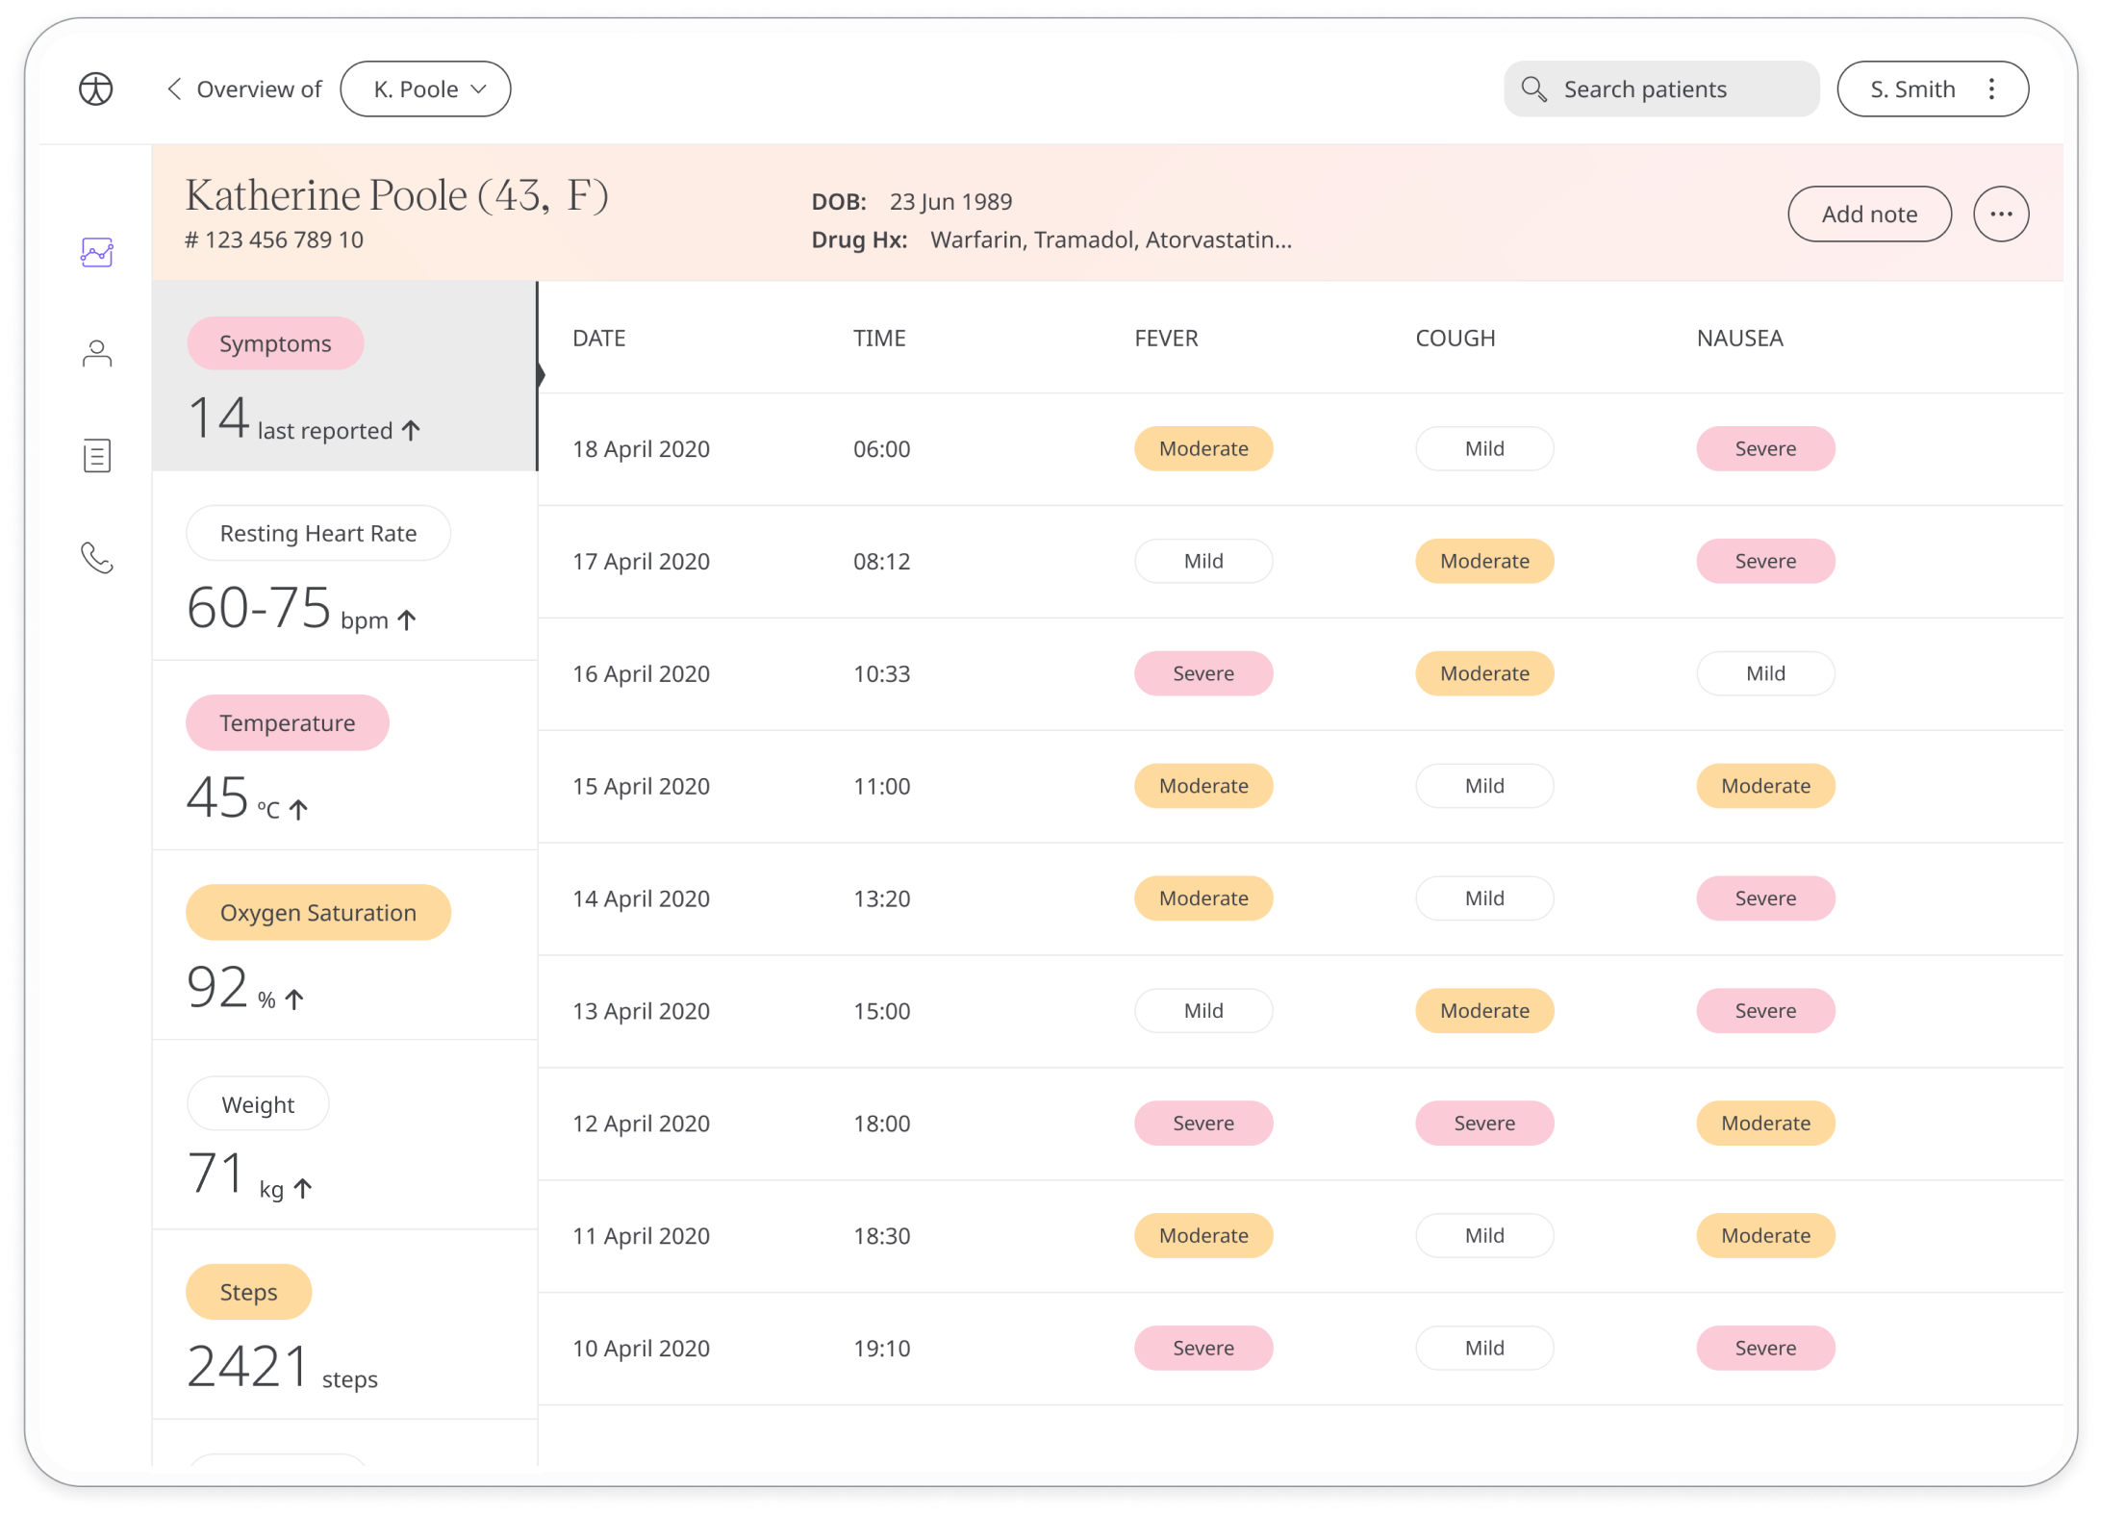Click the 14 April 2020 date cell
Screen dimensions: 2101x1516
coord(642,899)
